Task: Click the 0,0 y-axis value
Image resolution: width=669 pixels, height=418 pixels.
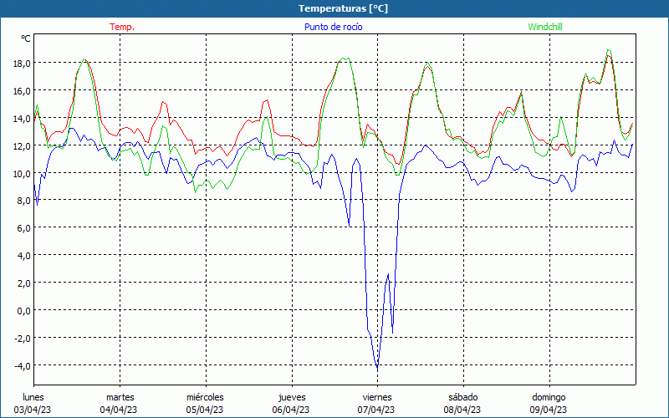Action: click(x=24, y=310)
